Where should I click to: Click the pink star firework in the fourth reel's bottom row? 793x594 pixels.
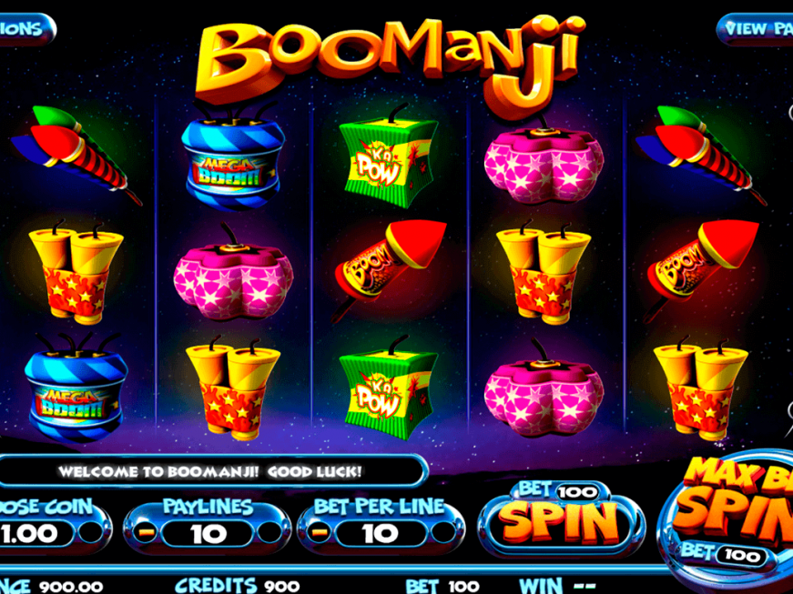click(x=544, y=388)
